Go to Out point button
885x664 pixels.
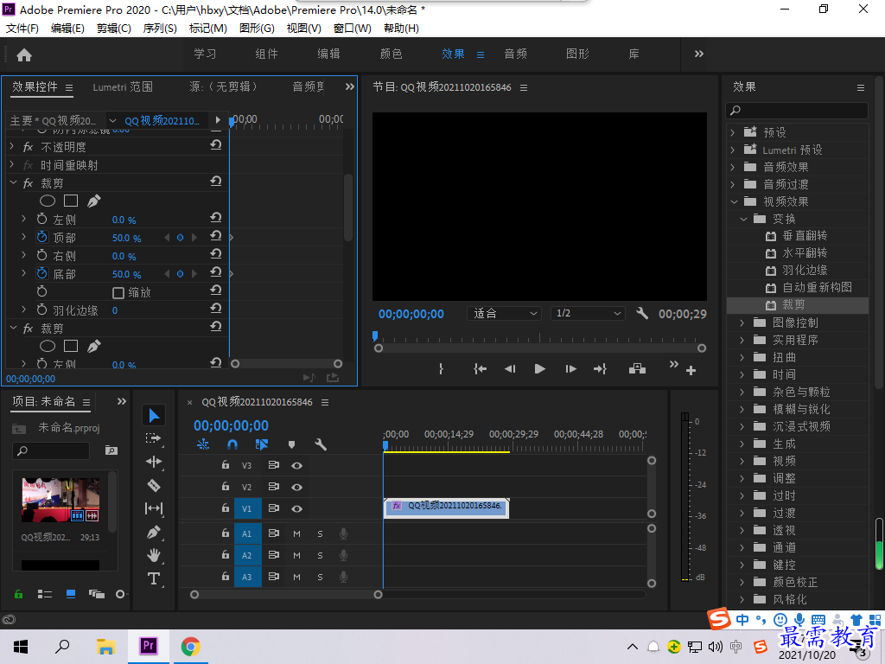[600, 368]
